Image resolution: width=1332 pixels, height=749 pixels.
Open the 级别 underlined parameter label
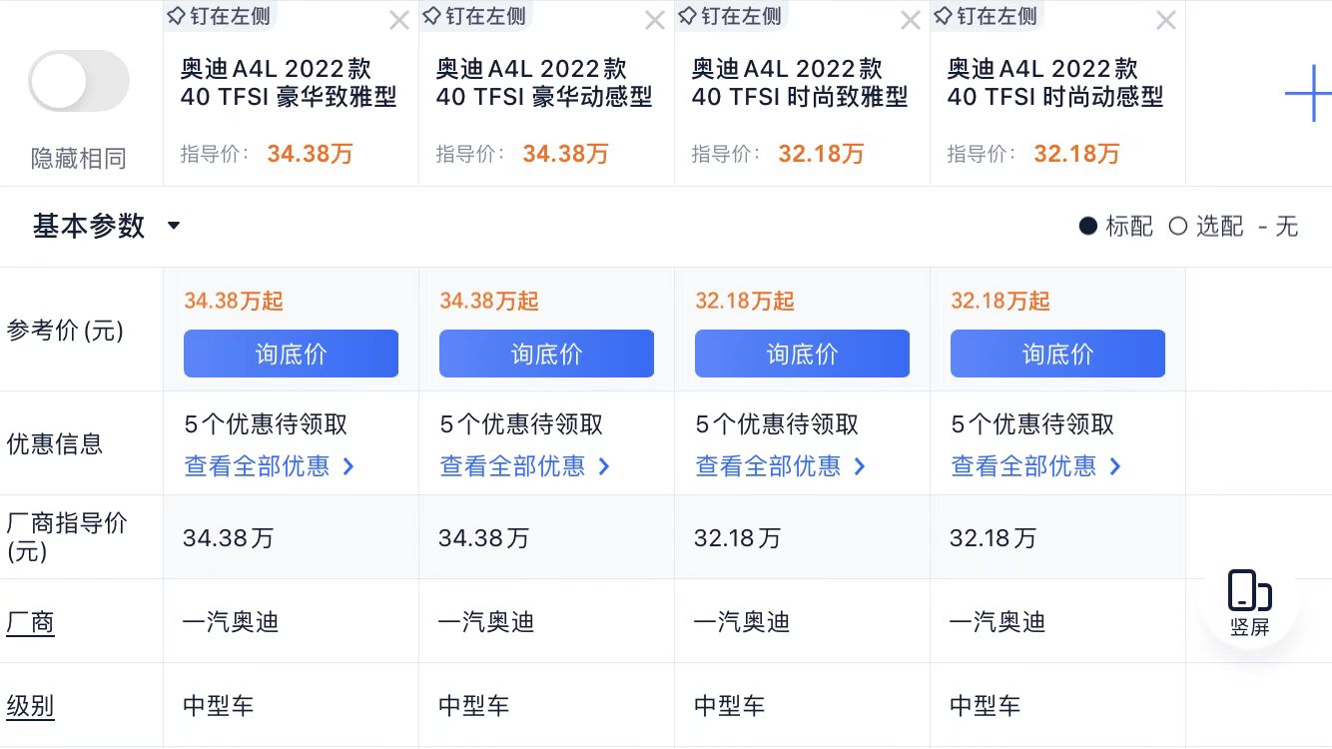click(x=31, y=706)
